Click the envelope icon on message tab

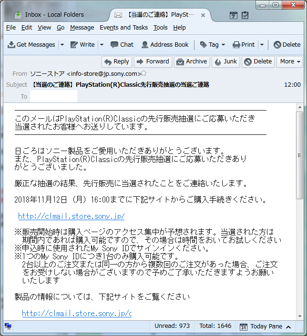pos(118,15)
